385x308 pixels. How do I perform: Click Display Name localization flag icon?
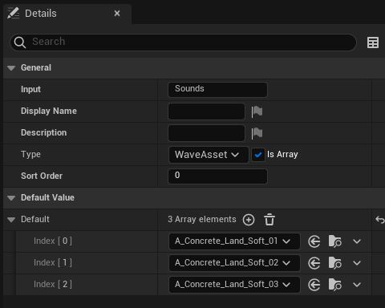click(257, 111)
